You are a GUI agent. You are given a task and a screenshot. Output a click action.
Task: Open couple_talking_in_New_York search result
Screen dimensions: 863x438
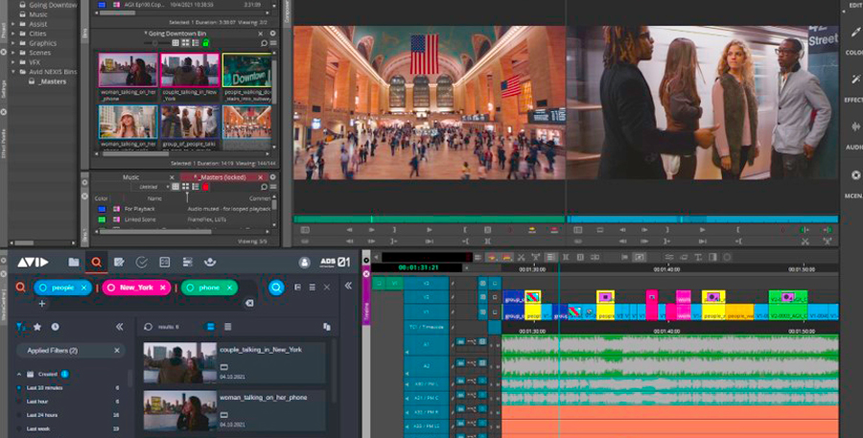click(235, 362)
